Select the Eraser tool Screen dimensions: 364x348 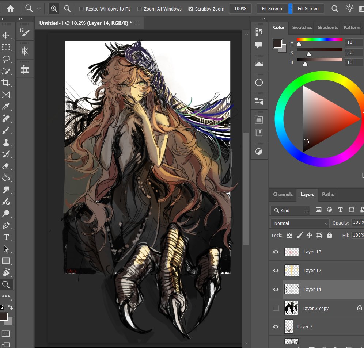(6, 166)
